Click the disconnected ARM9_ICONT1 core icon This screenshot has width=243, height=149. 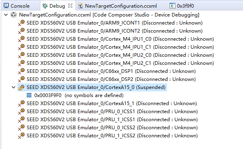coord(21,23)
